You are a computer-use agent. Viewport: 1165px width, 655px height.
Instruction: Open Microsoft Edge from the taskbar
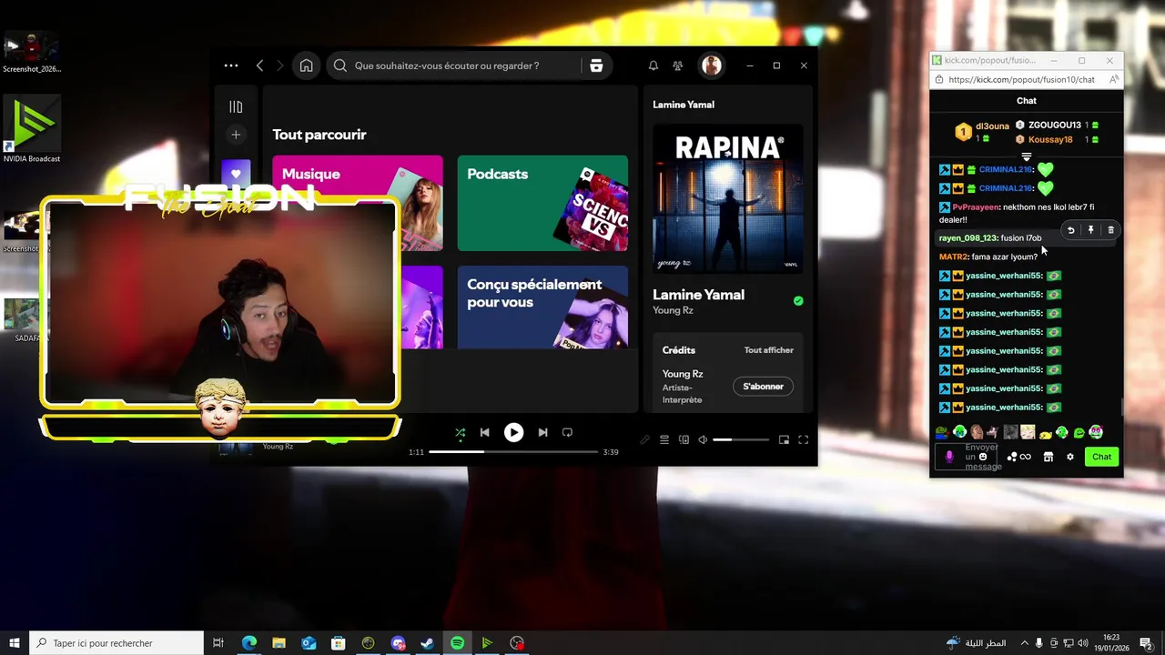pos(248,643)
